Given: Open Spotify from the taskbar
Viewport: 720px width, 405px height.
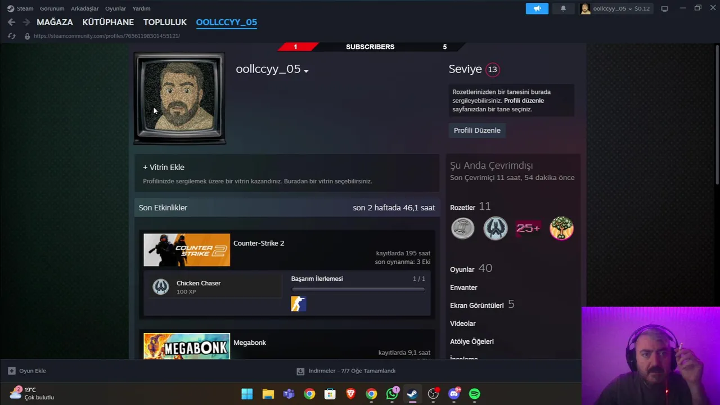Looking at the screenshot, I should 475,394.
